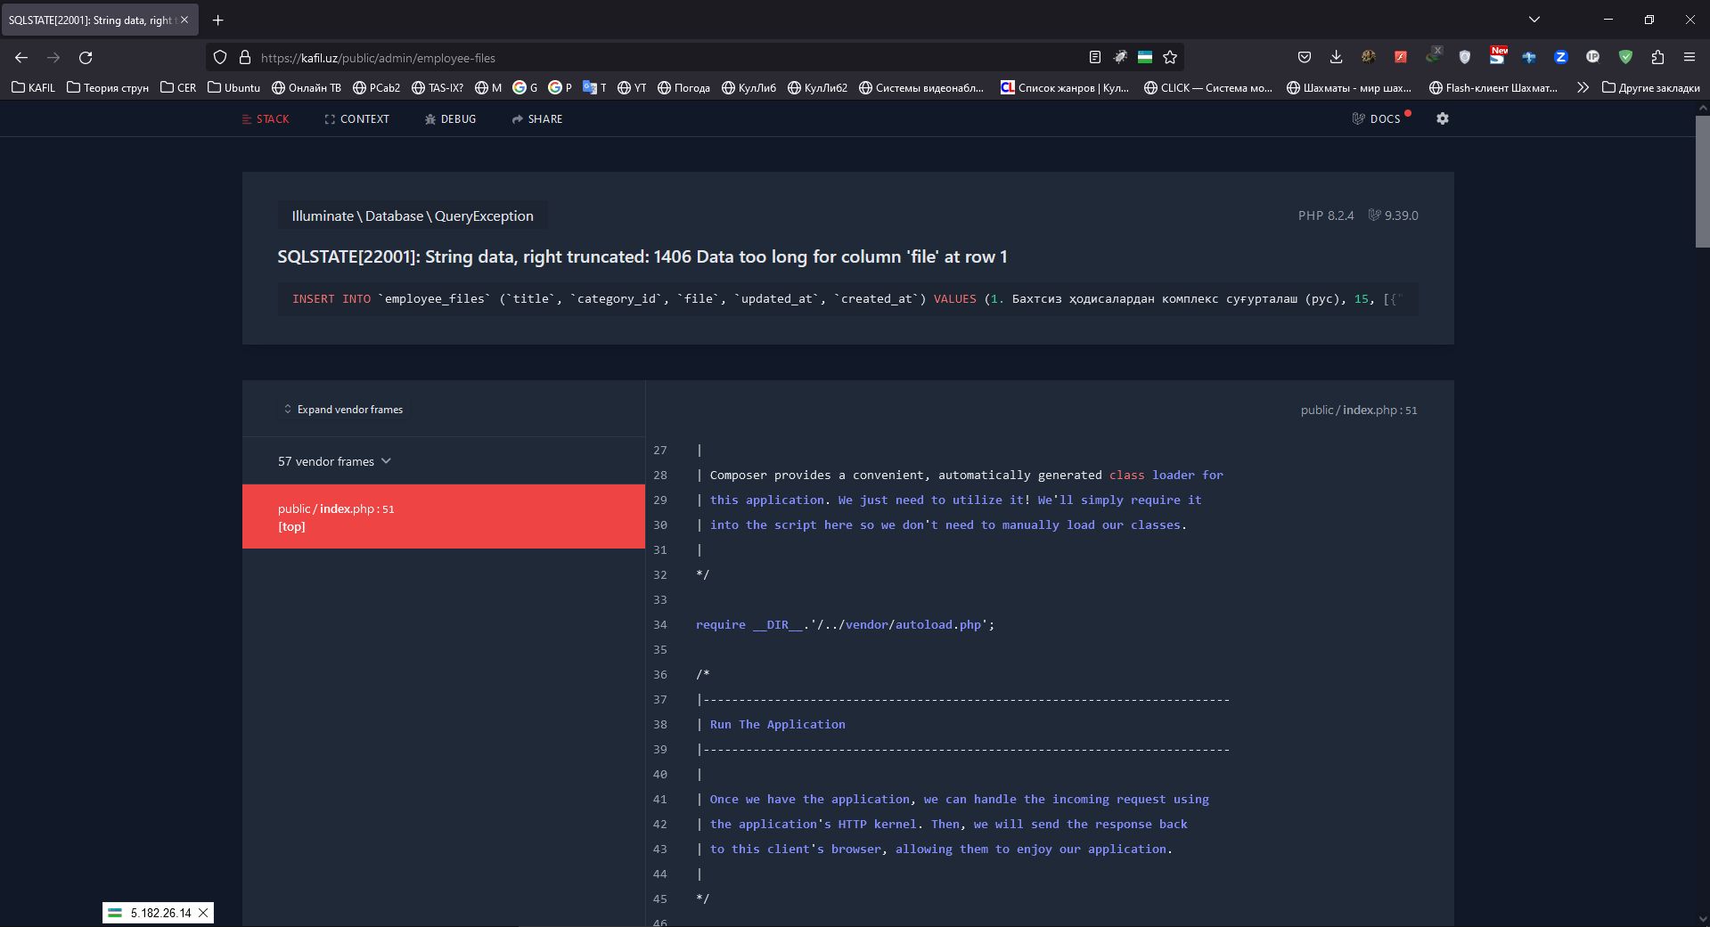1710x927 pixels.
Task: Click Expand vendor frames toggle
Action: (x=343, y=410)
